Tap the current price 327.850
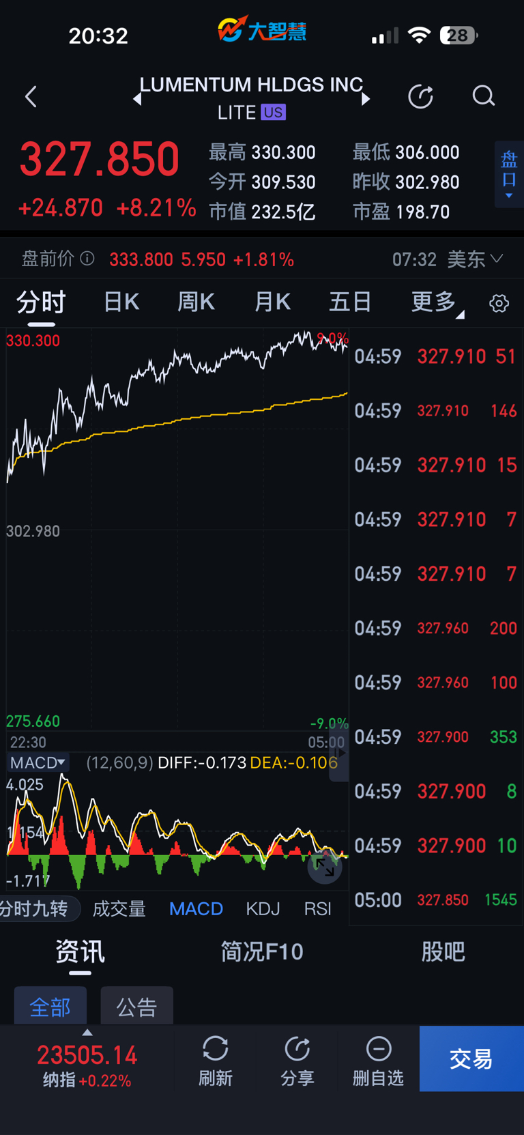Viewport: 524px width, 1135px height. [x=100, y=159]
